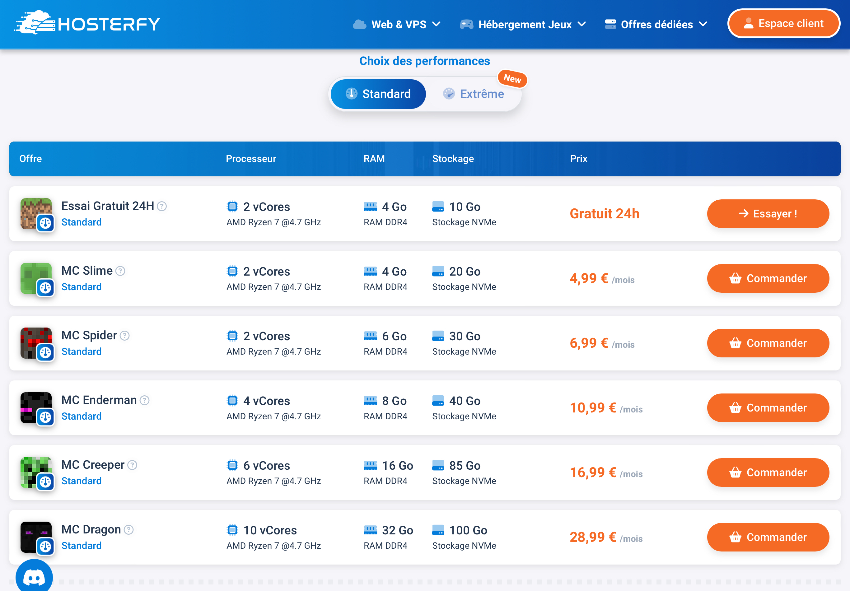Screen dimensions: 850x591
Task: Click the MC Creeper offer name
Action: coord(93,465)
